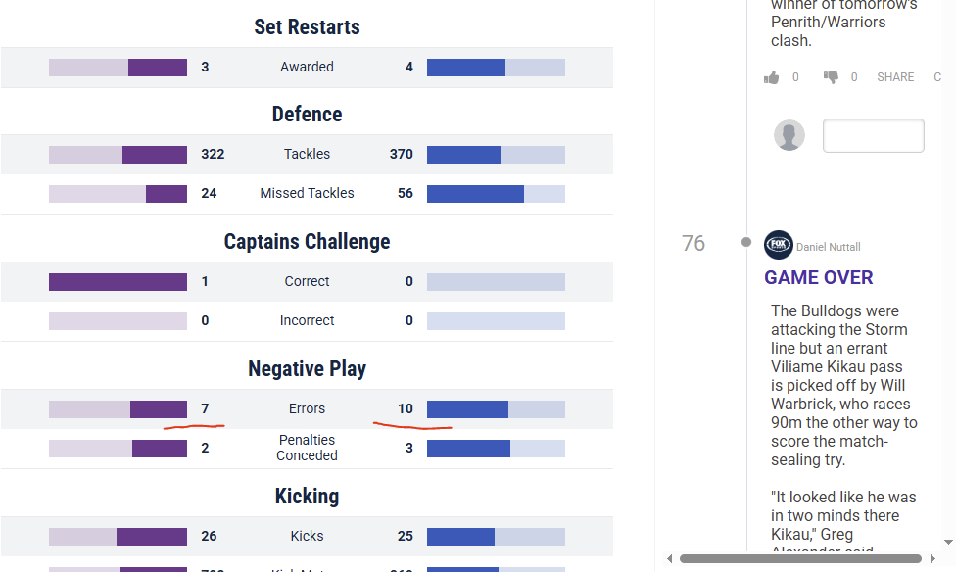Click the Penalties Conceded stat label

pyautogui.click(x=307, y=448)
